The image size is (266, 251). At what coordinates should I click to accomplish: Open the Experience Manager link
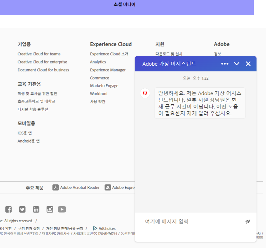coord(108,70)
